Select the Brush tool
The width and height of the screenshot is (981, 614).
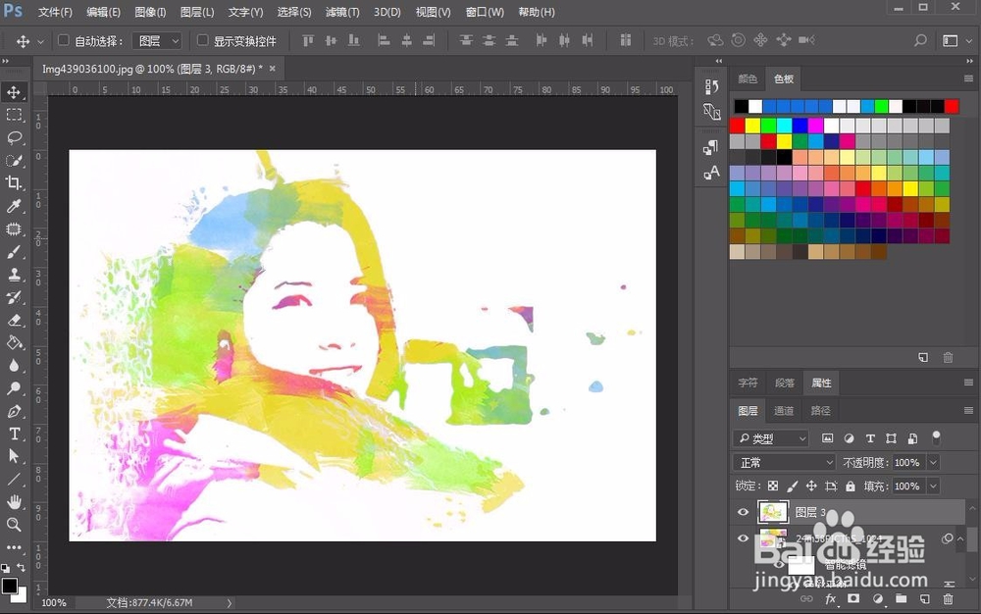pos(14,252)
